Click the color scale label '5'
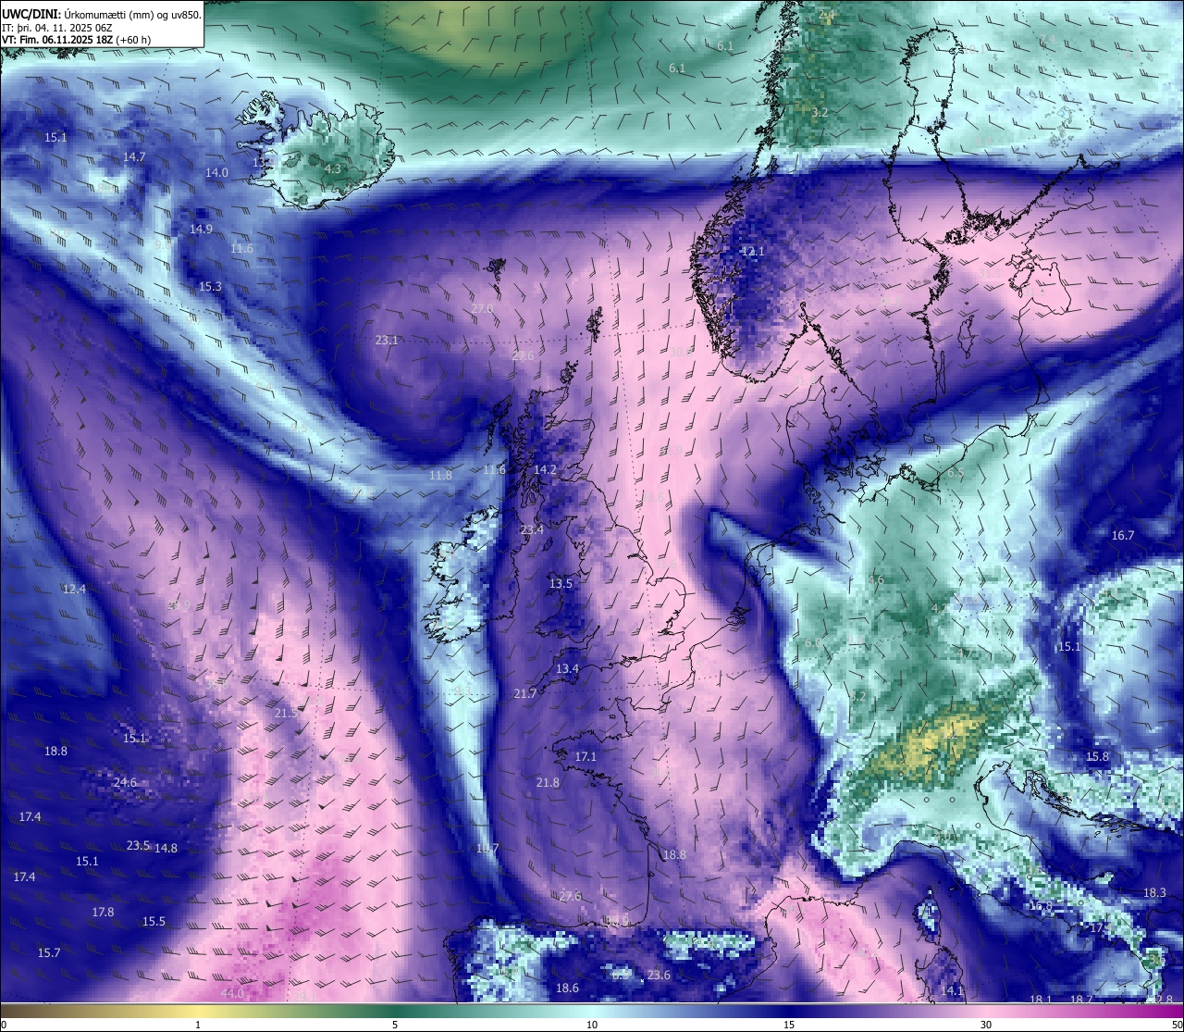Viewport: 1184px width, 1032px height. click(395, 1025)
